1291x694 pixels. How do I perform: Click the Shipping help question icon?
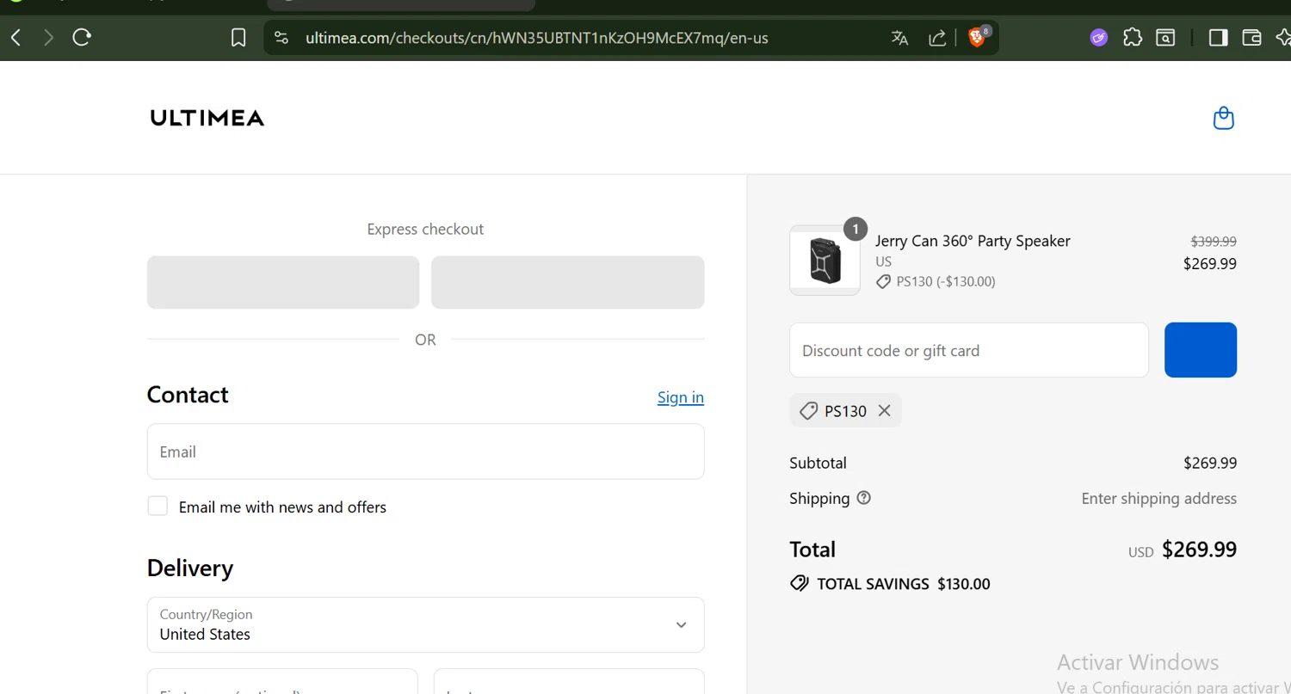[x=864, y=498]
